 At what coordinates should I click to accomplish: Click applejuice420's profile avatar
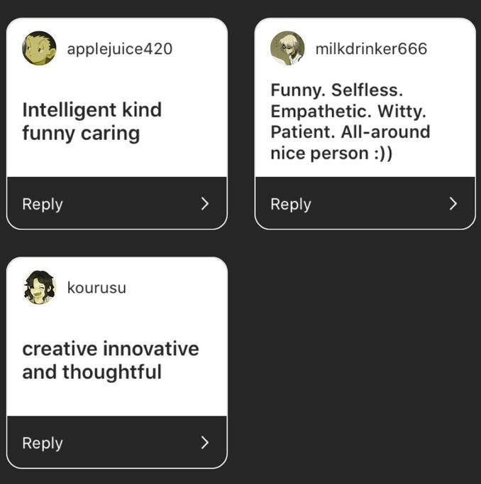tap(39, 48)
